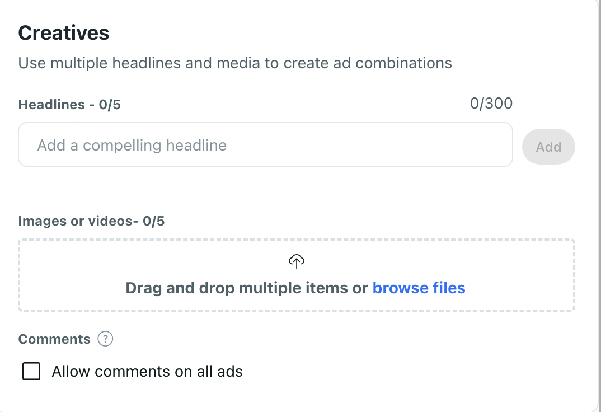Click the word 'Headlines' above the input
Image resolution: width=601 pixels, height=412 pixels.
click(x=50, y=105)
